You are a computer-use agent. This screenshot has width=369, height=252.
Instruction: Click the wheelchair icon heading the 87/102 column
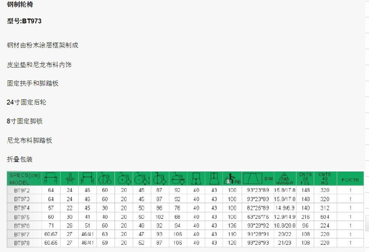(160, 179)
